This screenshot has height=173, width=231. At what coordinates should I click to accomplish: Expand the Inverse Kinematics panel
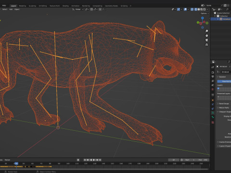tap(224, 142)
